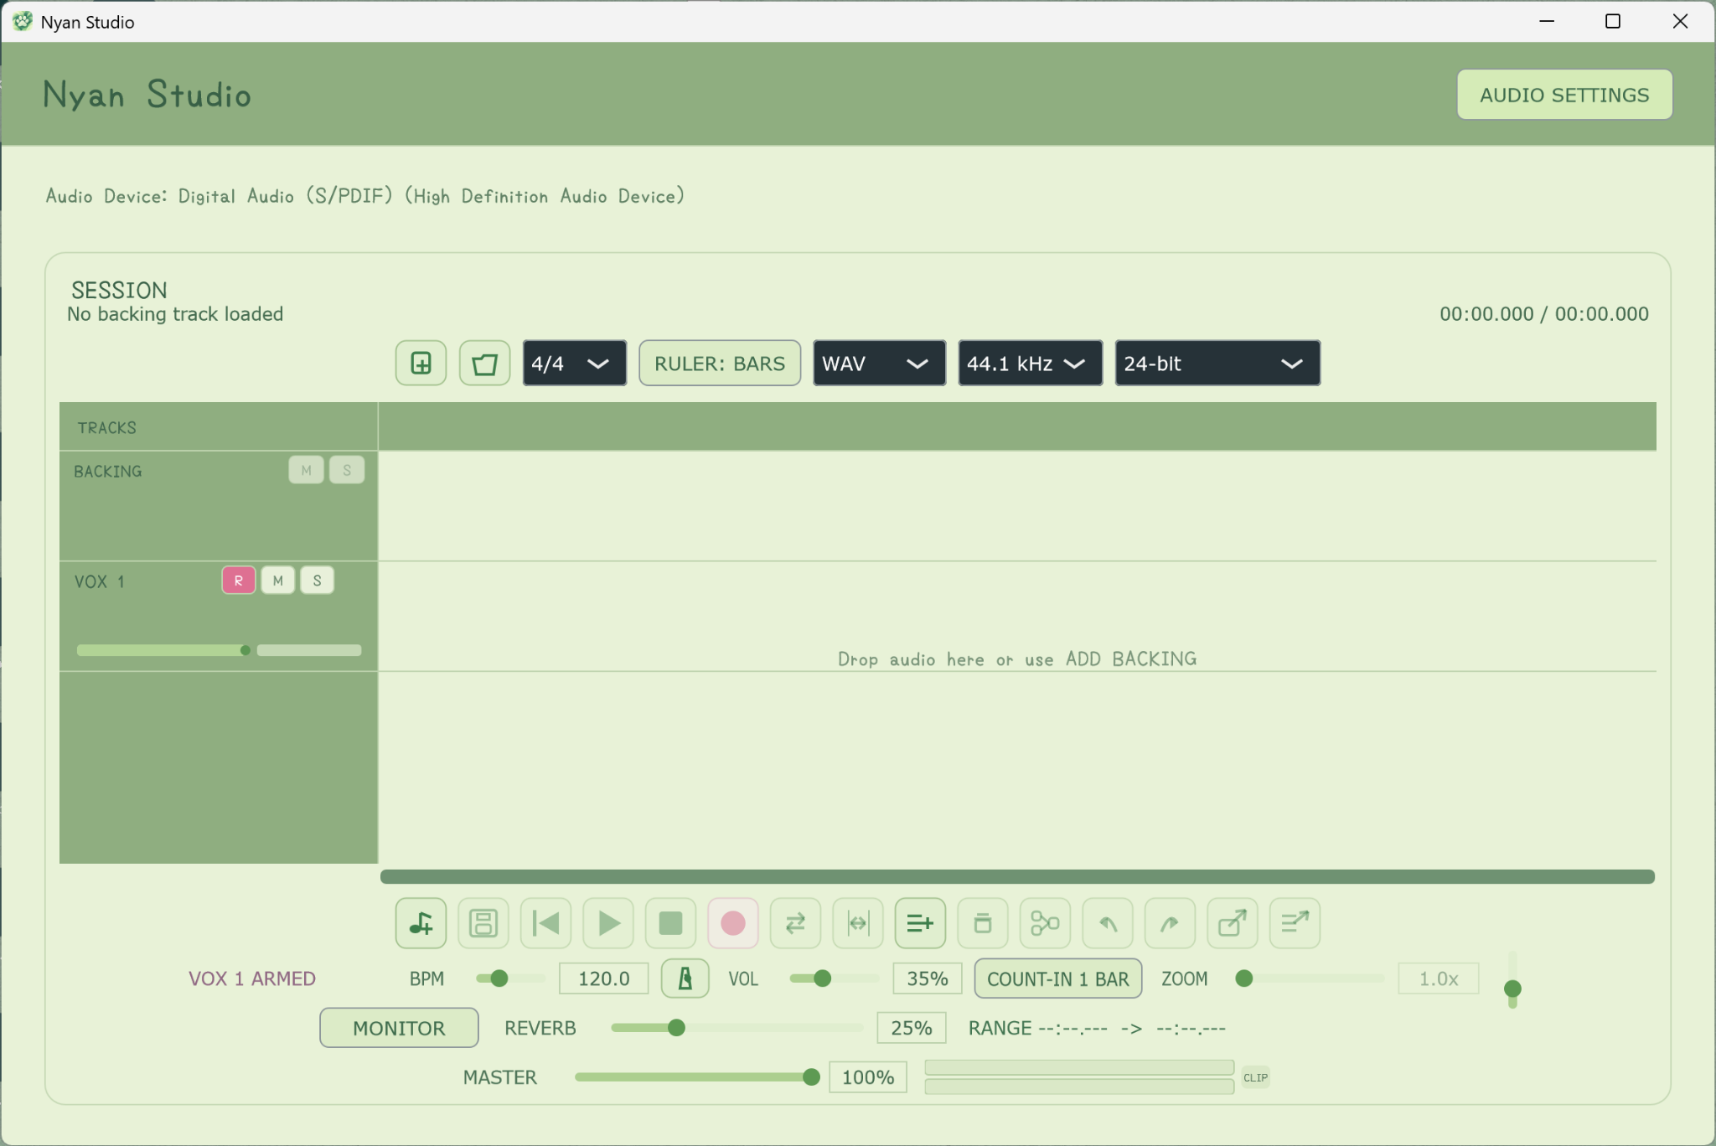This screenshot has width=1716, height=1146.
Task: Click the VOL value field 35%
Action: pos(927,978)
